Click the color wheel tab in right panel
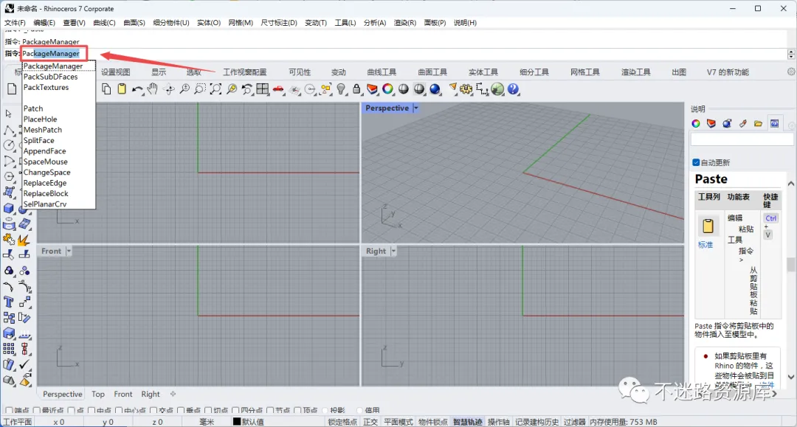Screen dimensions: 797x427 (696, 123)
